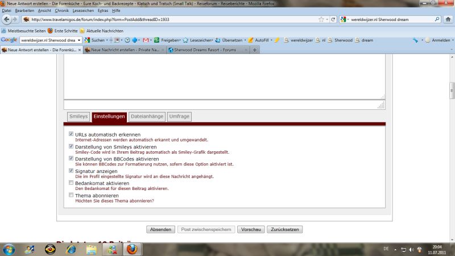Click the Vorschau button
The width and height of the screenshot is (455, 256).
click(251, 229)
